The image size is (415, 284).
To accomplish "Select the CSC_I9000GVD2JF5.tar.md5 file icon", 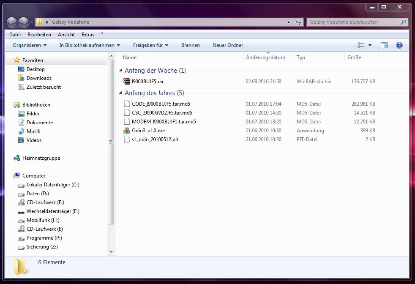I will tap(127, 113).
